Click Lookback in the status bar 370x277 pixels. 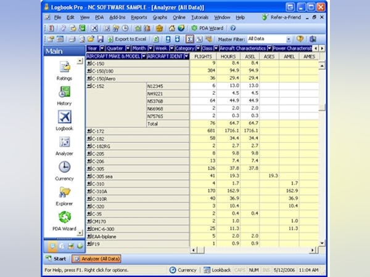click(x=217, y=270)
